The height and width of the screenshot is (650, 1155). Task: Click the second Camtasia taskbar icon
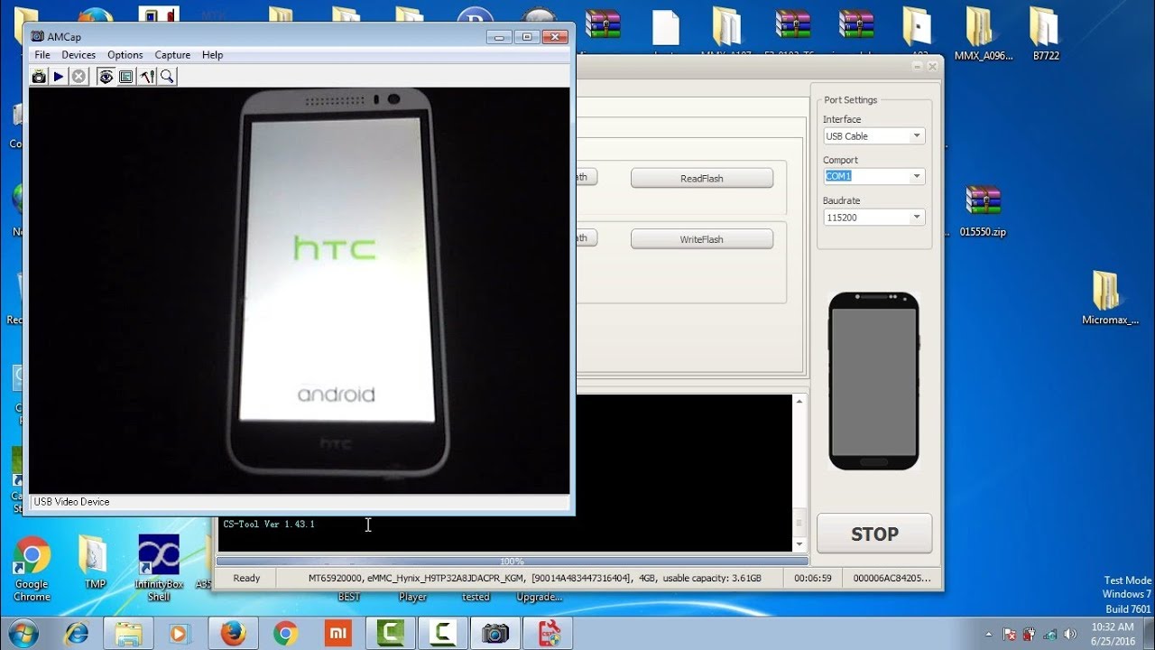[x=442, y=634]
